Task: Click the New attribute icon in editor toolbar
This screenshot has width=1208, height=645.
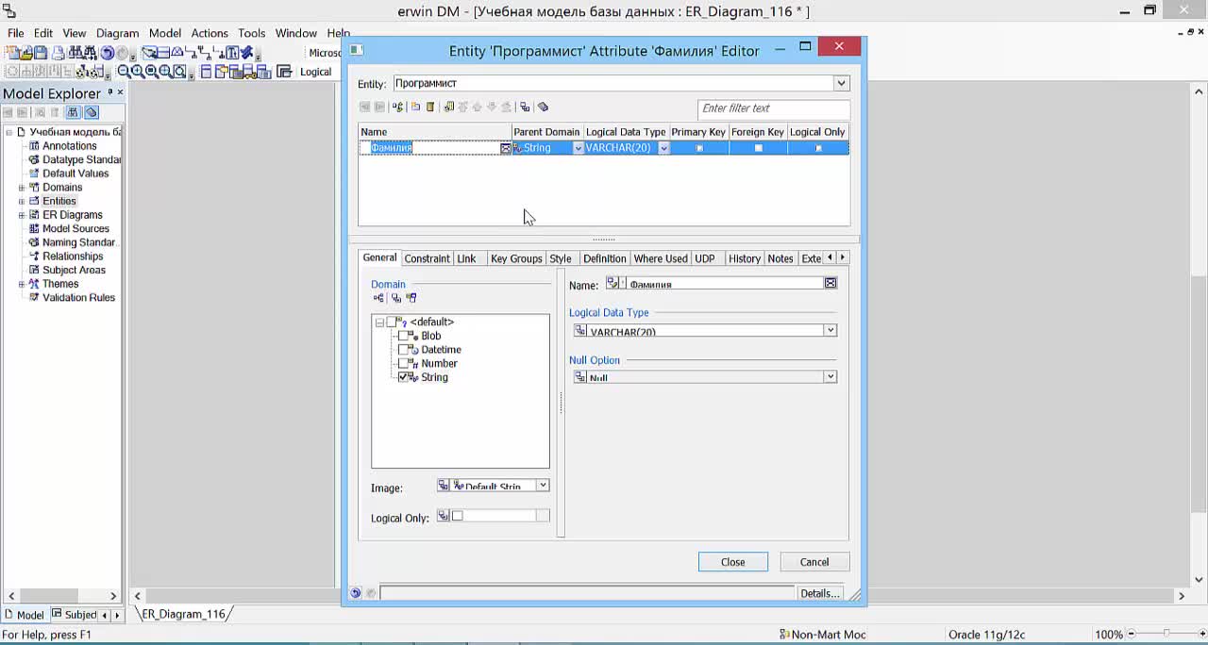Action: [415, 107]
